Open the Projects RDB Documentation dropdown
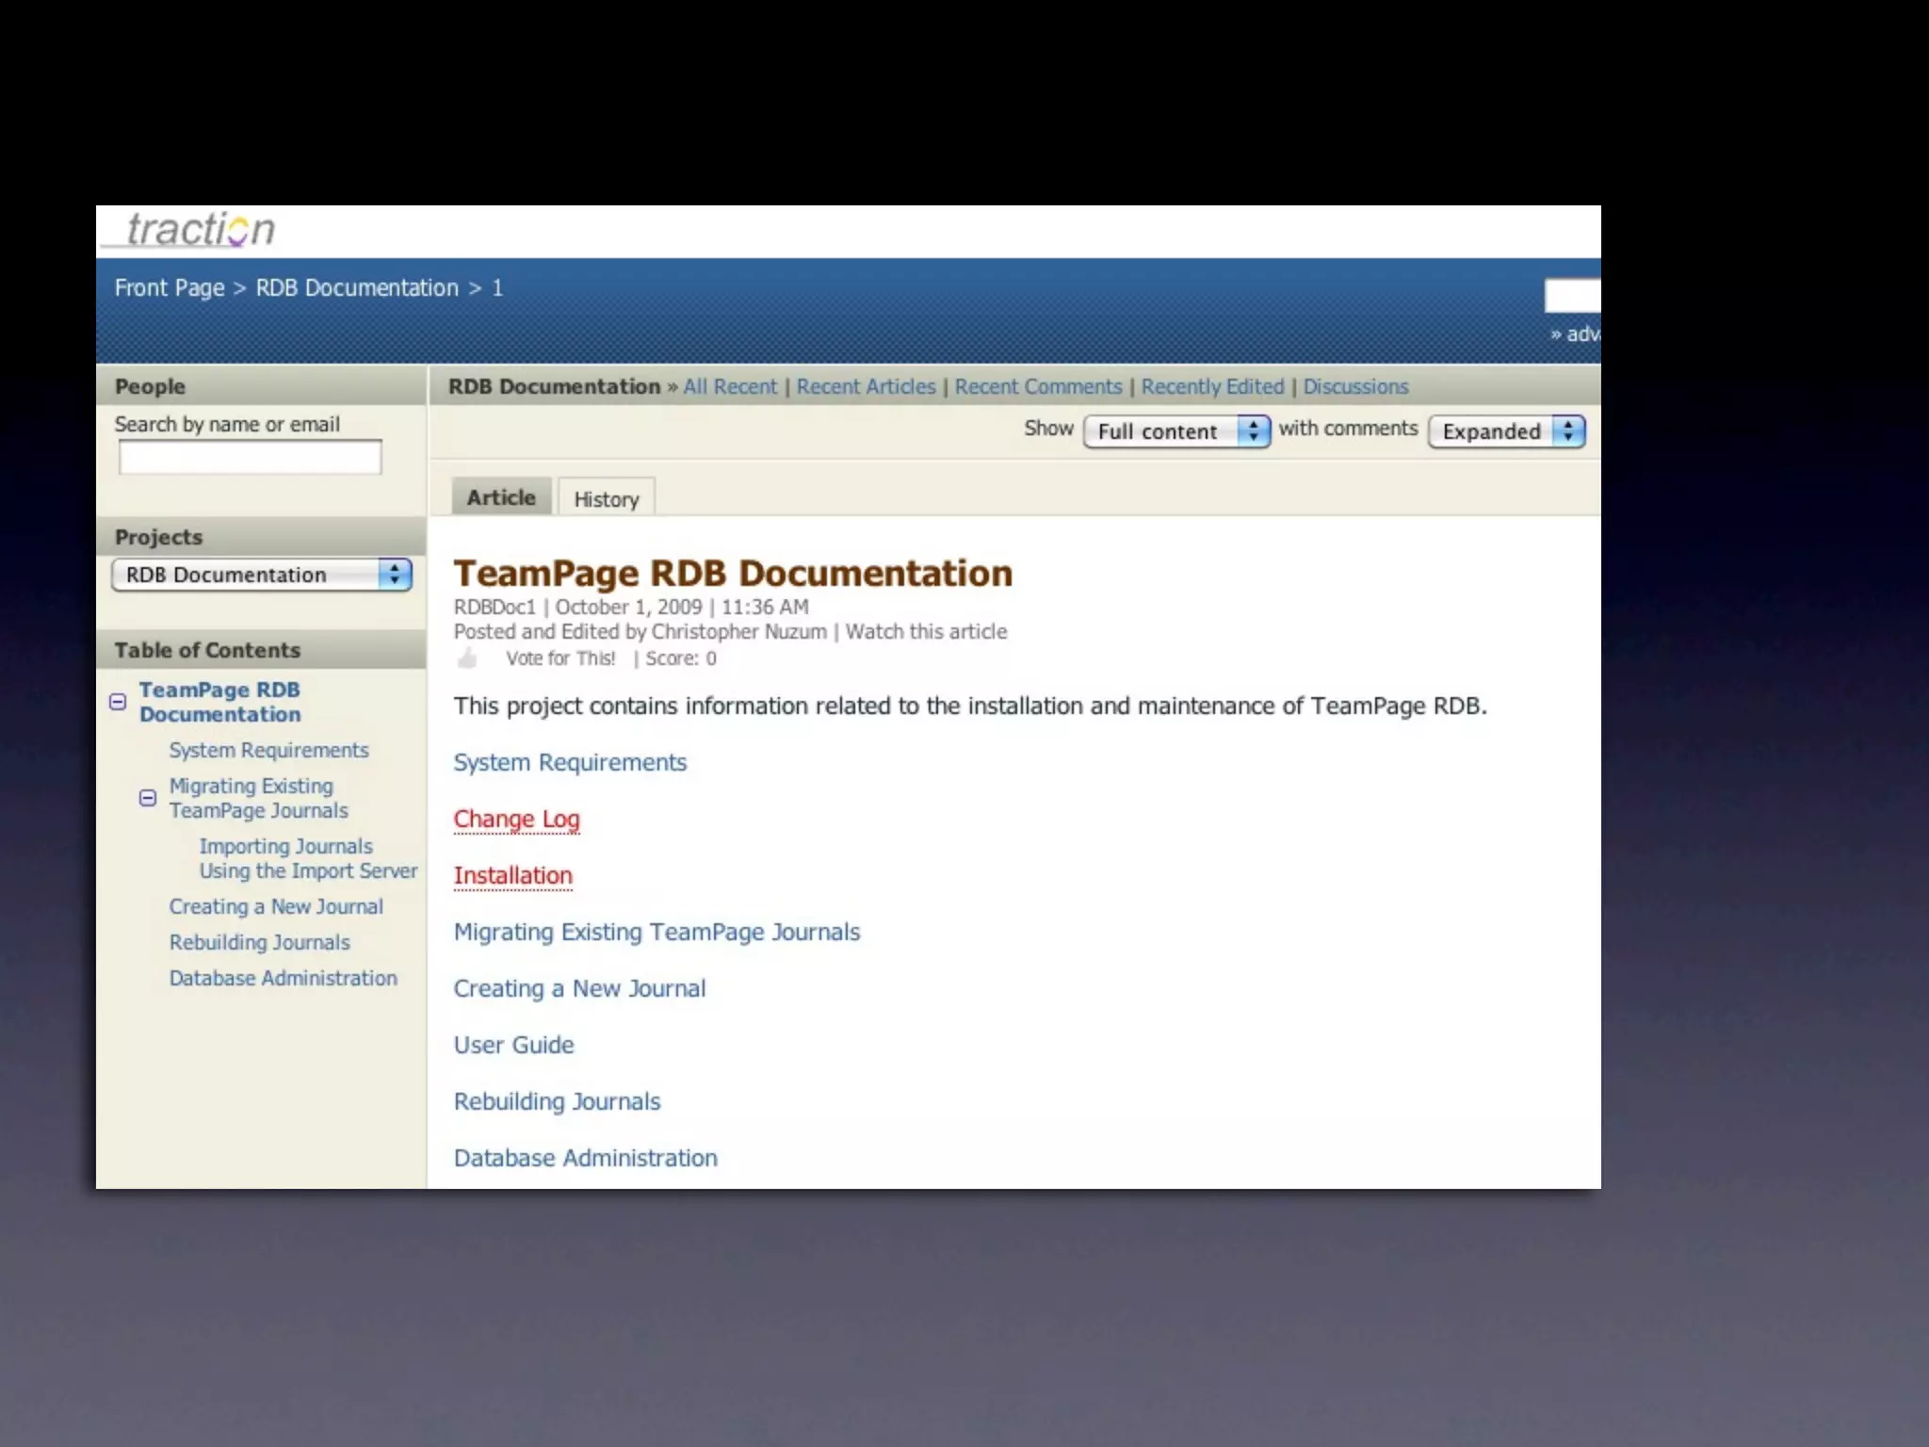This screenshot has height=1447, width=1929. pos(261,575)
